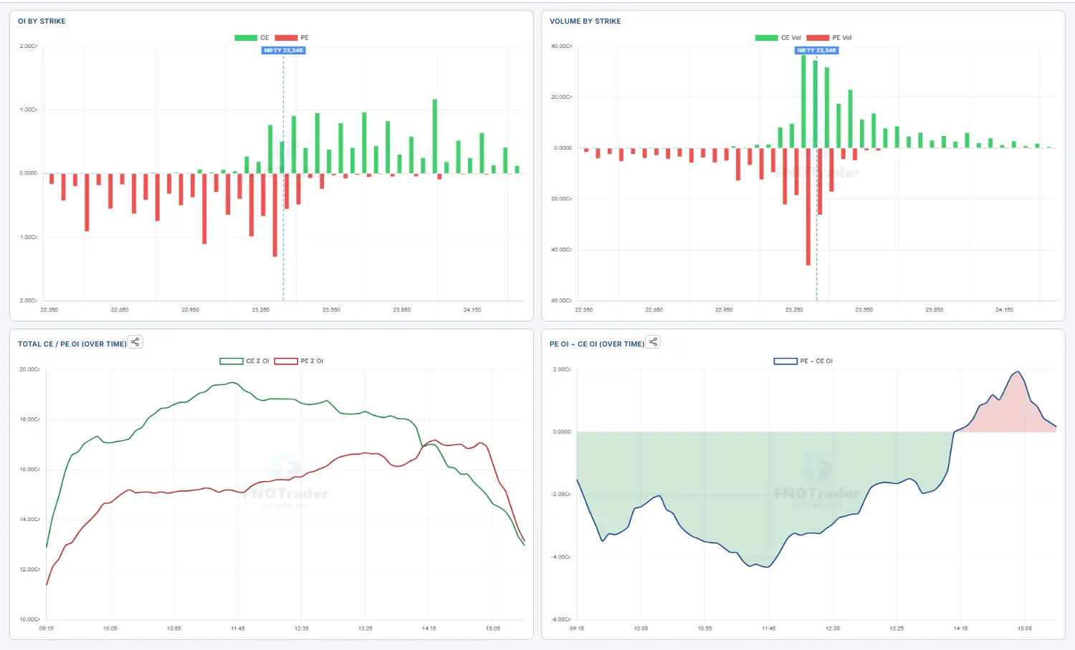Click 14:15 time label in PE − CE chart
Screen dimensions: 1075x650
point(960,629)
